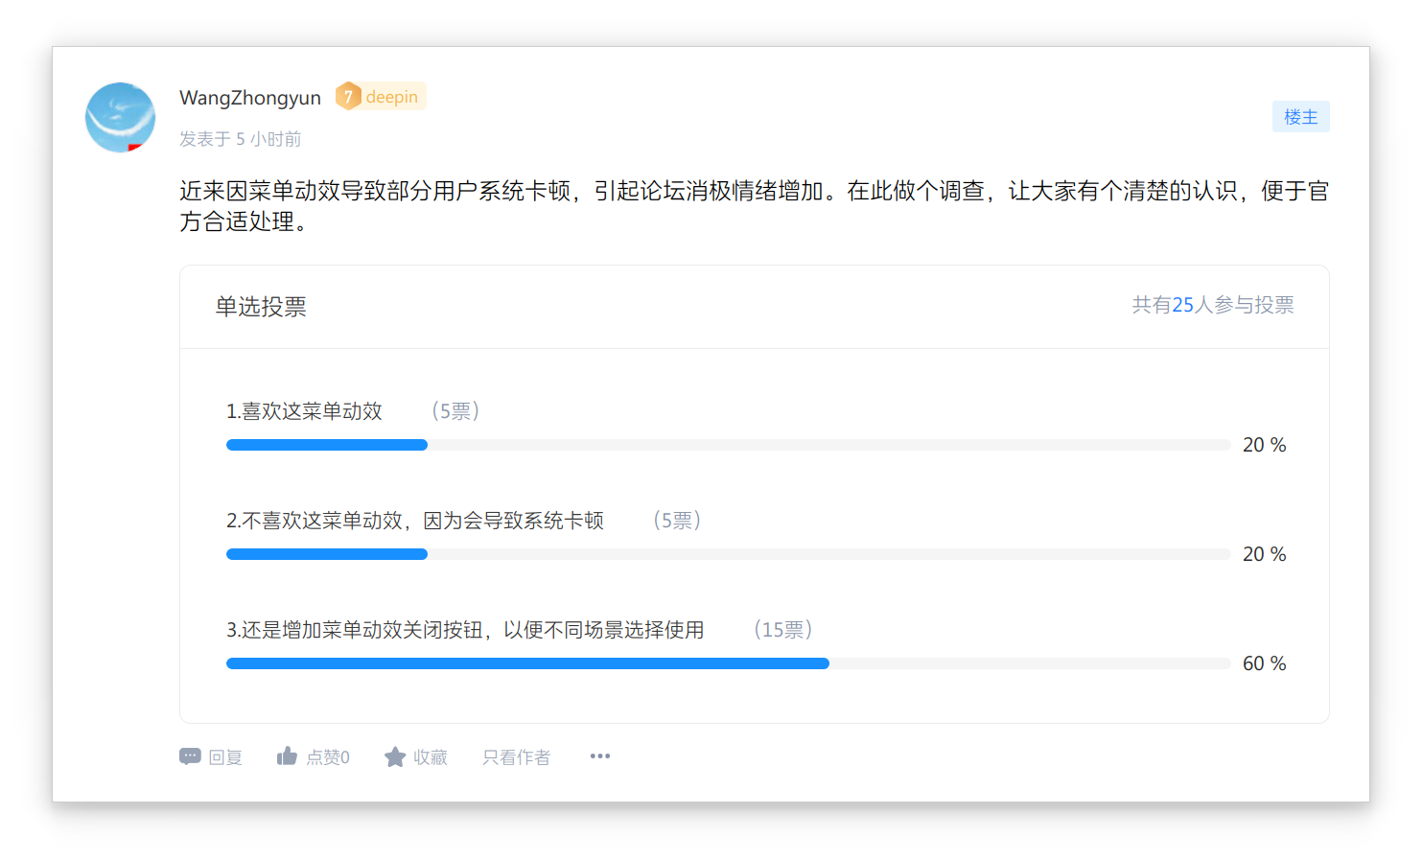Click the reply speech bubble icon
The width and height of the screenshot is (1422, 860).
coord(190,756)
